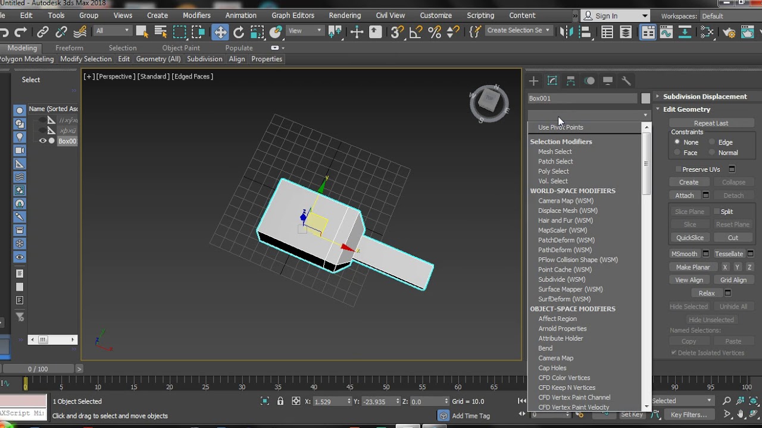This screenshot has height=428, width=762.
Task: Activate the Select and Rotate tool
Action: click(x=239, y=32)
